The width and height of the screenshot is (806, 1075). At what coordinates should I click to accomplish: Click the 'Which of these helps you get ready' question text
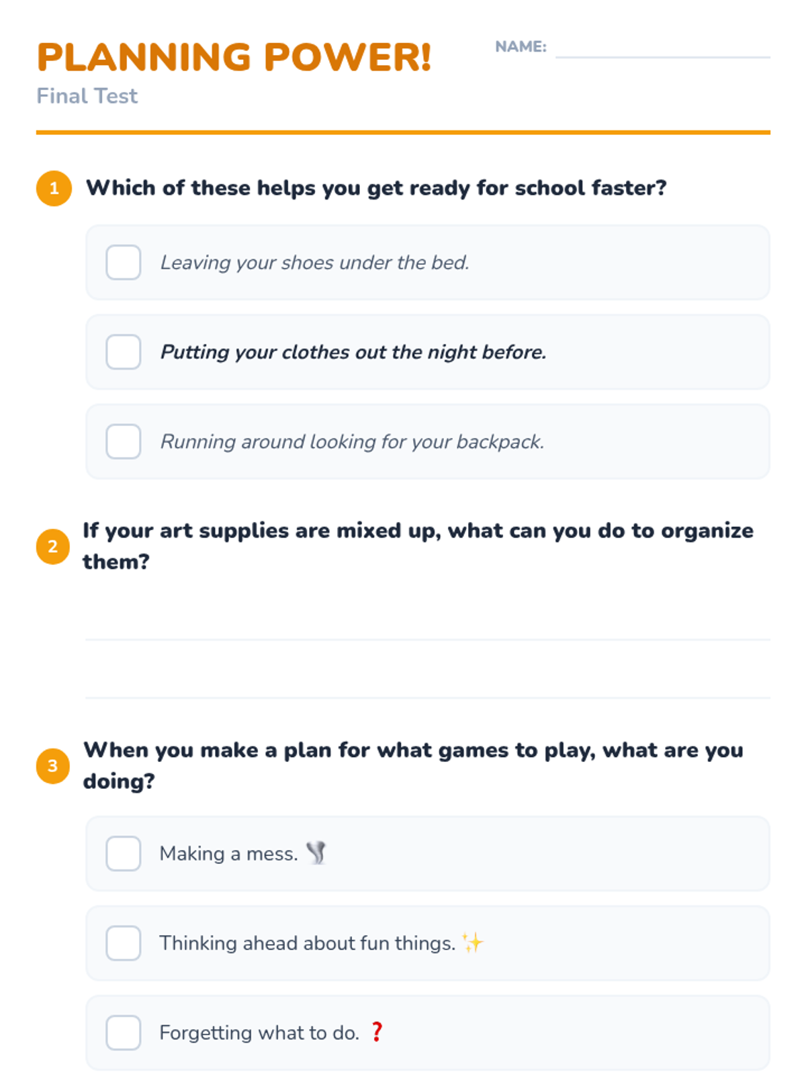point(376,188)
